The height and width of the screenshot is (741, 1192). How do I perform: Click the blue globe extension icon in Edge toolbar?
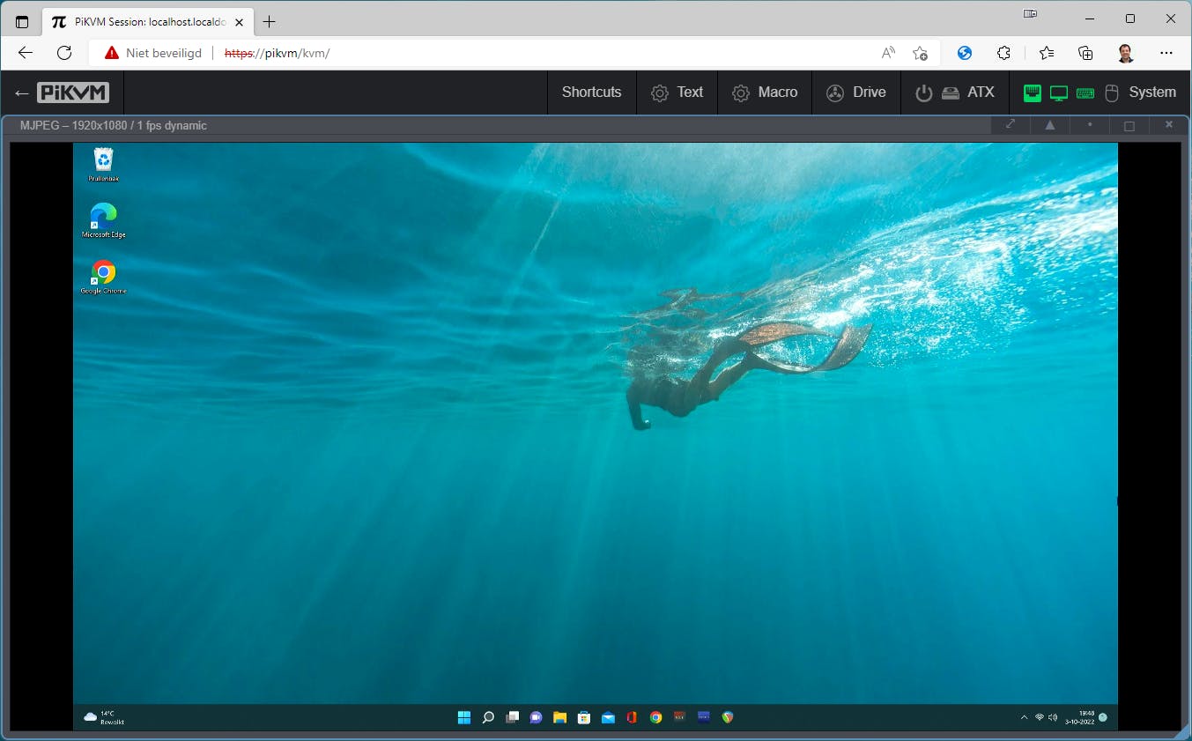pyautogui.click(x=965, y=53)
